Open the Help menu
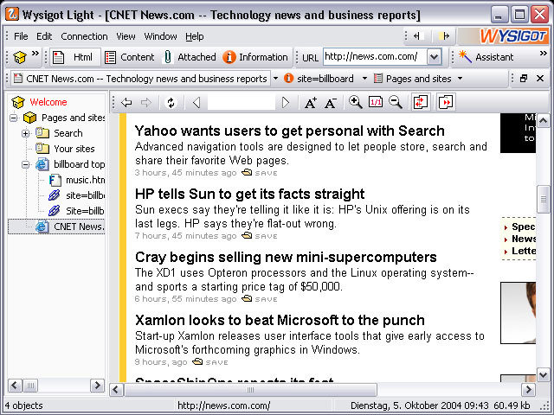 pos(194,36)
